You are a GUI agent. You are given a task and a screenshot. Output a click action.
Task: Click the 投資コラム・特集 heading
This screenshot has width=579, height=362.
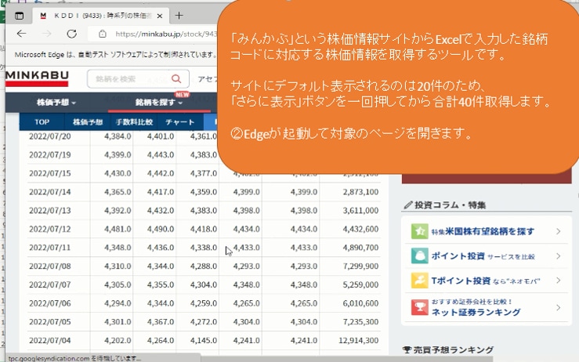tap(445, 205)
